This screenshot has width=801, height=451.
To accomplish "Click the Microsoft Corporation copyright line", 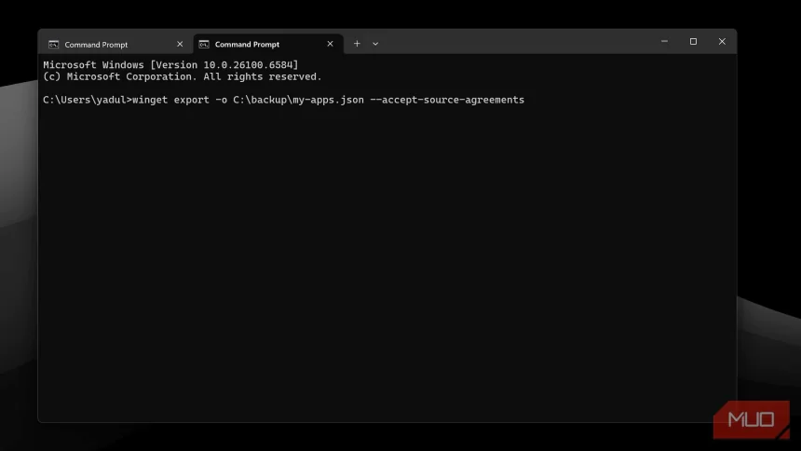I will tap(182, 76).
